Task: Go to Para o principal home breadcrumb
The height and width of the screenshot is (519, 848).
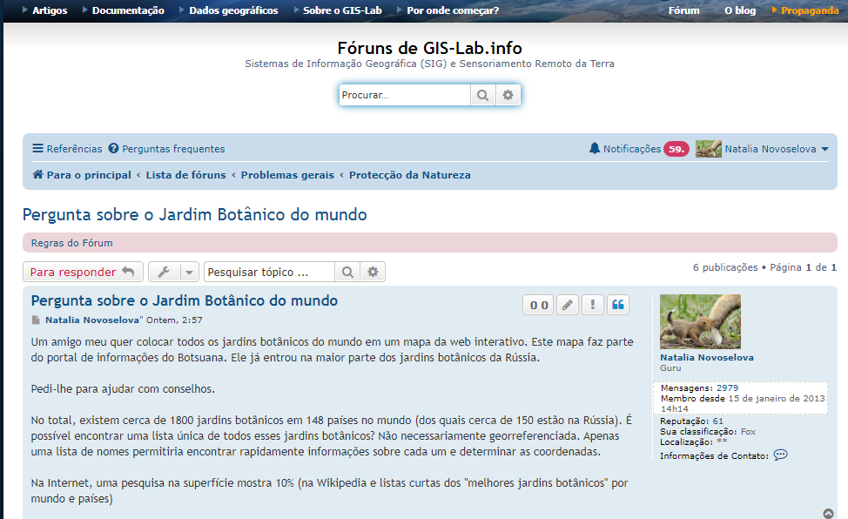Action: (82, 175)
